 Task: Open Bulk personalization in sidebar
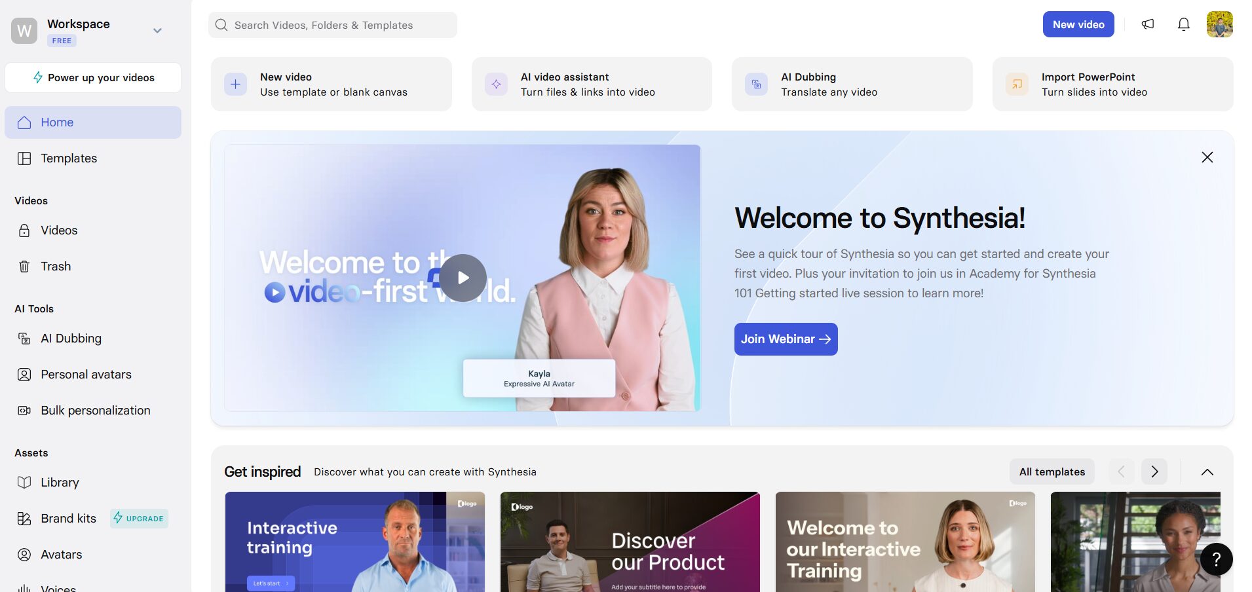(x=93, y=411)
